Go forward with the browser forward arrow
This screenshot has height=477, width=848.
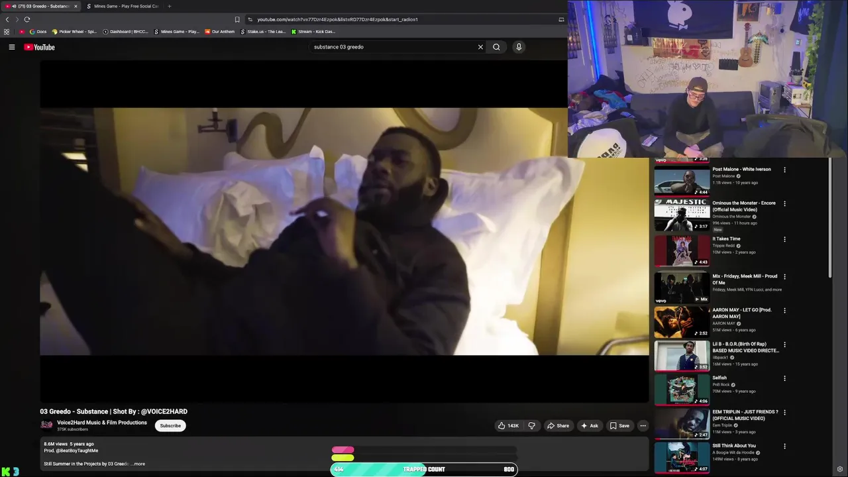(17, 19)
